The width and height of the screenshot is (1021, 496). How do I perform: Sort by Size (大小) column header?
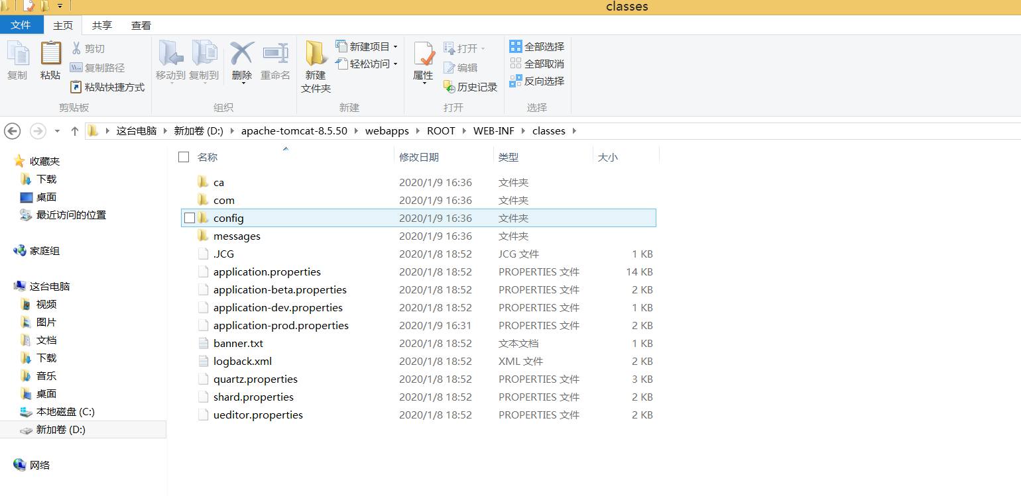[x=608, y=157]
